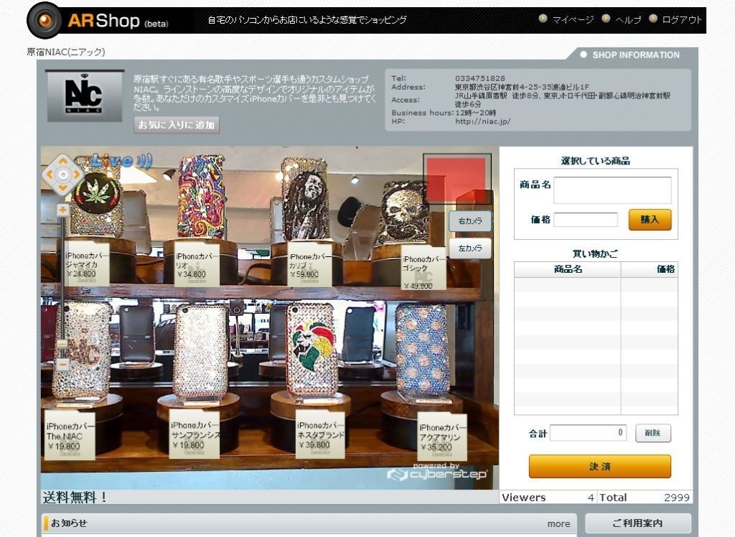The width and height of the screenshot is (735, 537).
Task: Select the iPhoneカバー ネスタブランド ¥39,800 tag
Action: pyautogui.click(x=320, y=435)
